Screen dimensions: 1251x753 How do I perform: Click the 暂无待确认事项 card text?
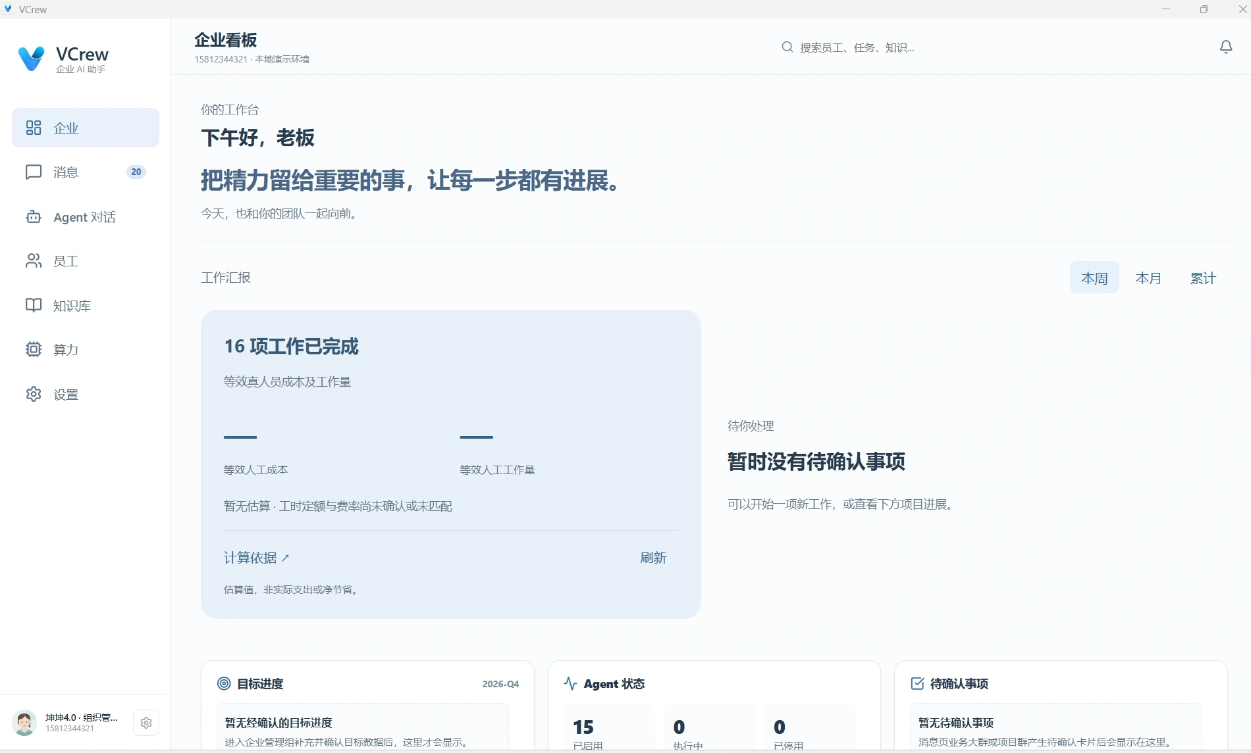(956, 723)
